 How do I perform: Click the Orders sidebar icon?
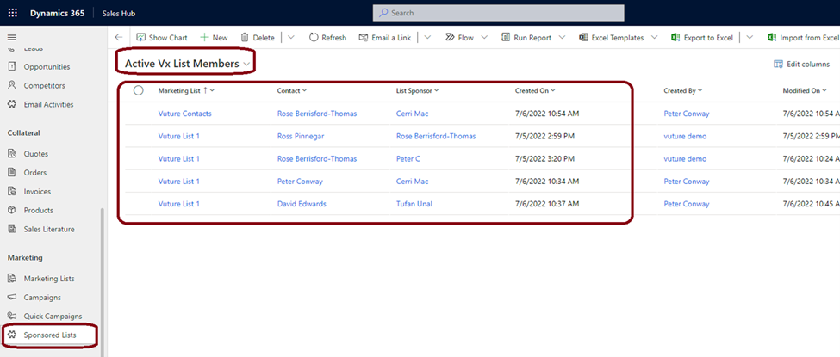tap(12, 172)
